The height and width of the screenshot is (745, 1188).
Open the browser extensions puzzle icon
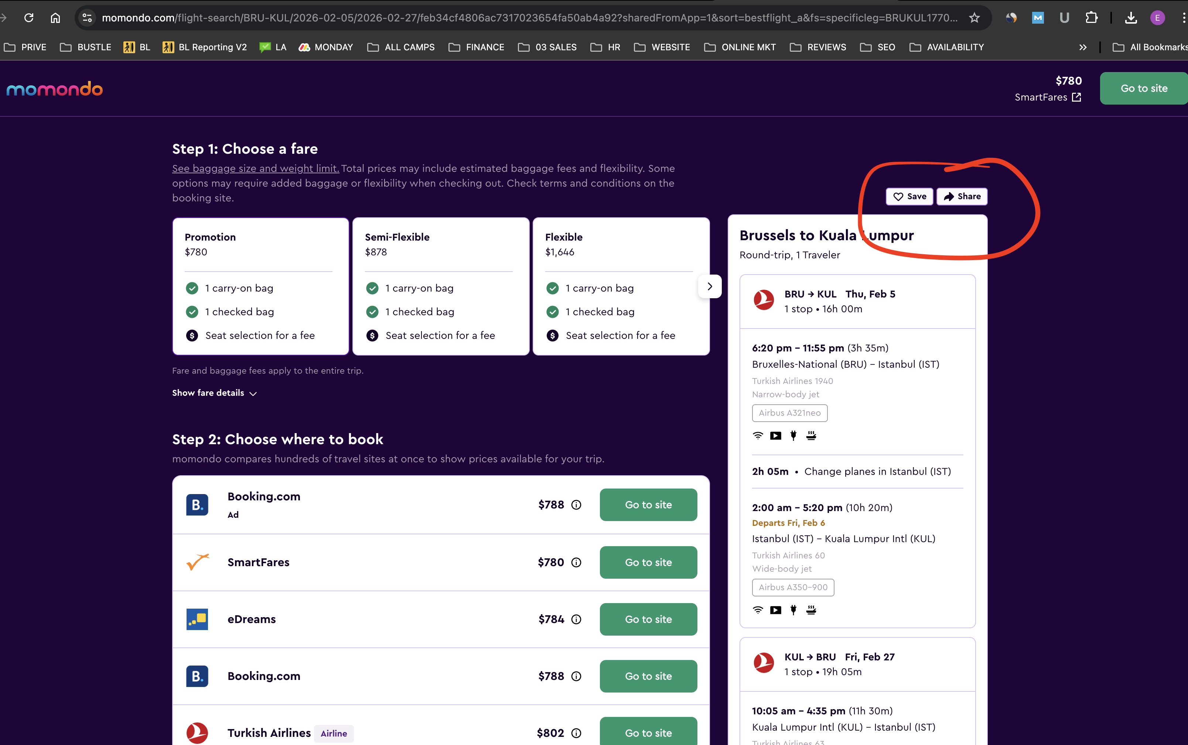point(1091,18)
